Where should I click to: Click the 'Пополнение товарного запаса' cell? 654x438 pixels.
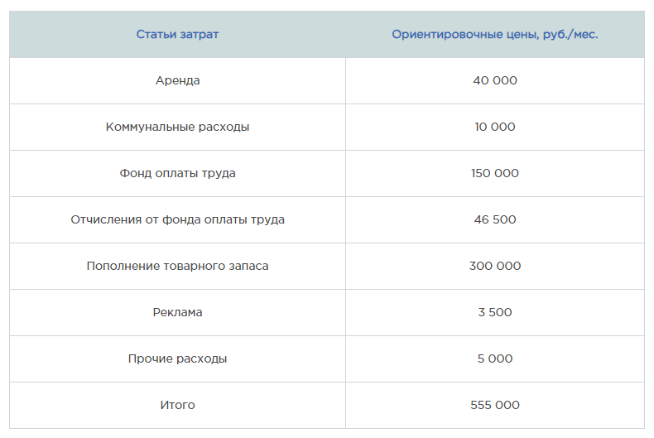point(177,266)
